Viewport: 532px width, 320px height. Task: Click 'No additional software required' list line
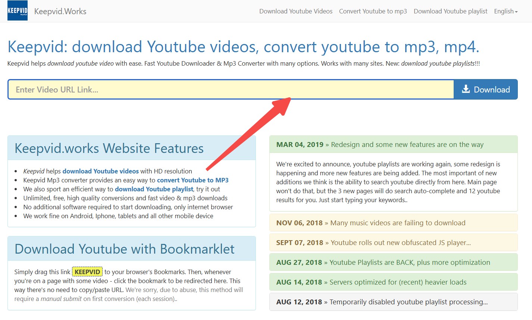click(128, 207)
